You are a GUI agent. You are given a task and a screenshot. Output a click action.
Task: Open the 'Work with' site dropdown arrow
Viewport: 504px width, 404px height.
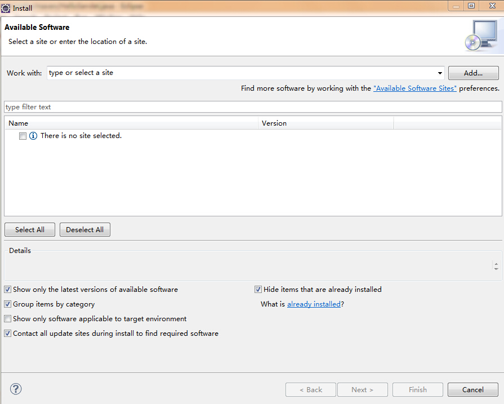point(440,73)
